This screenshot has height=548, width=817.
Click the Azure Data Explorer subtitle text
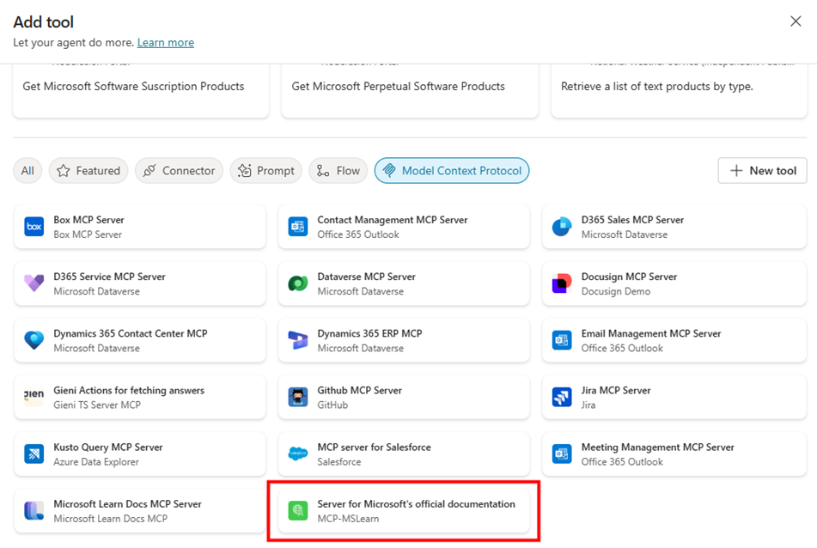(96, 461)
